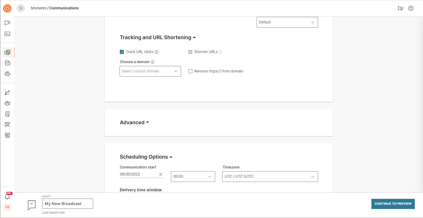The height and width of the screenshot is (218, 423).
Task: Open the help question mark icon
Action: tap(411, 8)
